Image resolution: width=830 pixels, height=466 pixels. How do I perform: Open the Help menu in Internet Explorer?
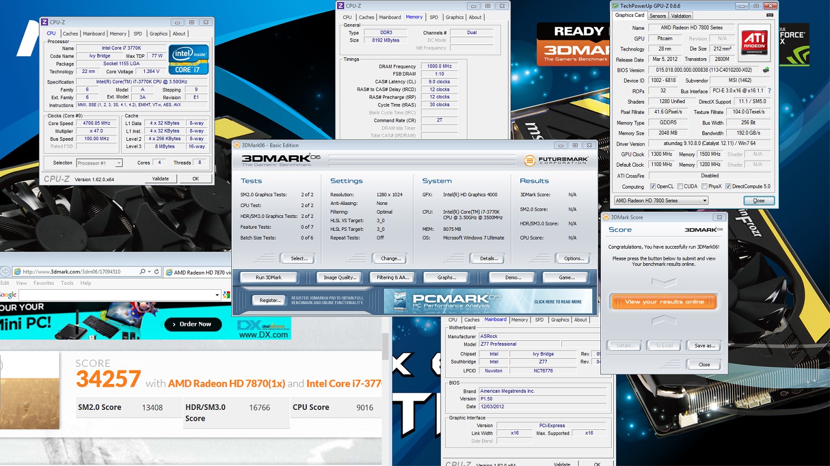[x=86, y=283]
